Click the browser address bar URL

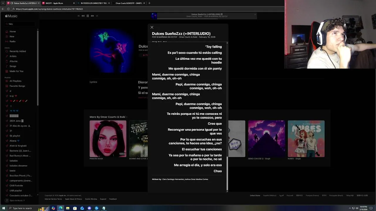pos(49,9)
